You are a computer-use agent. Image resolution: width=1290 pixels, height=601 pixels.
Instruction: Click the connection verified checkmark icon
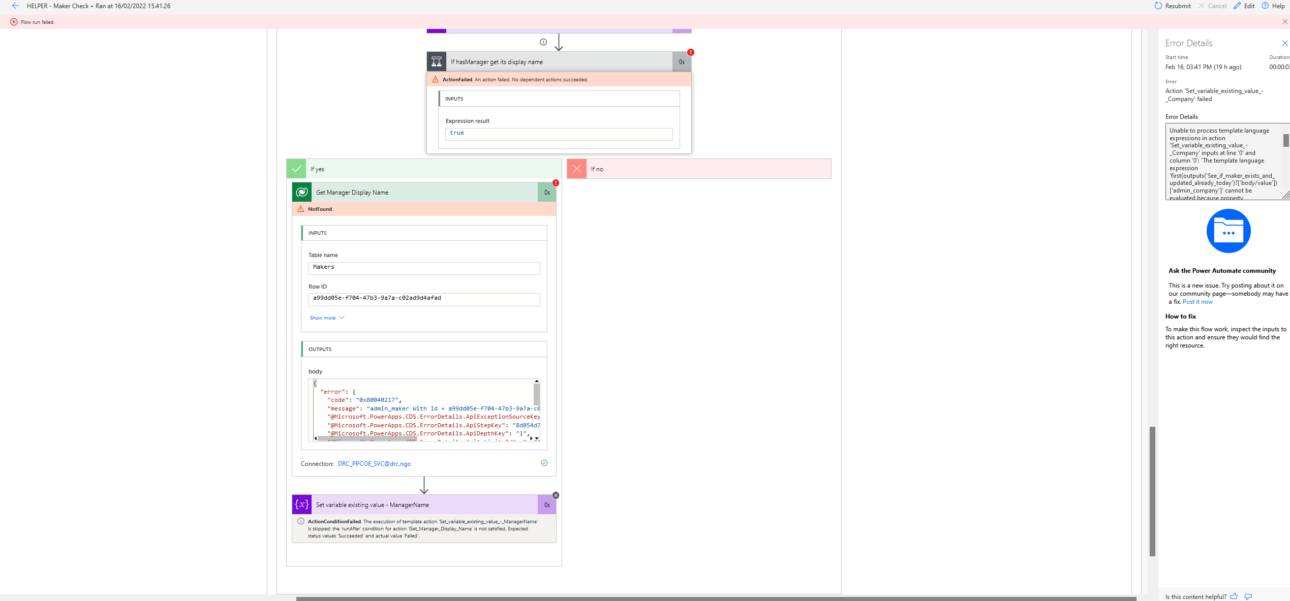click(544, 463)
